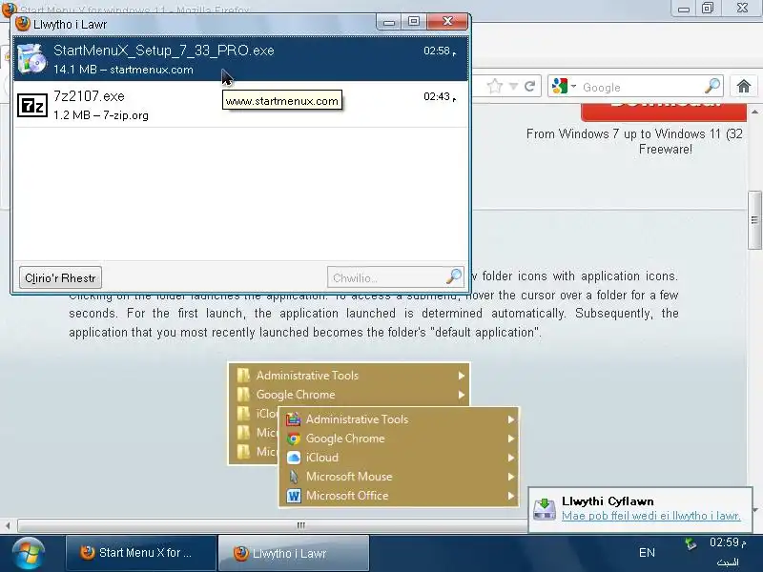The width and height of the screenshot is (763, 572).
Task: Expand the Microsoft Office submenu arrow
Action: pos(511,496)
